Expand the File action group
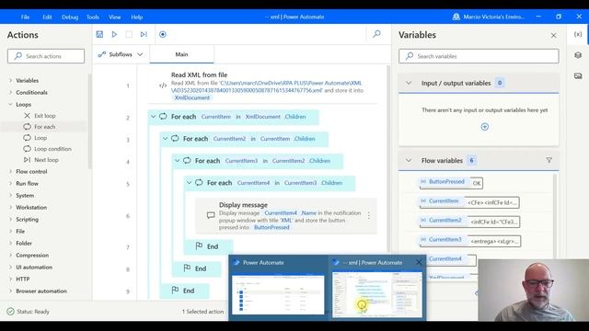 click(10, 231)
